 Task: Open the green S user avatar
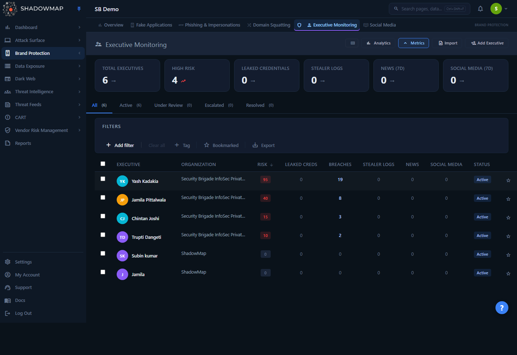[x=496, y=9]
